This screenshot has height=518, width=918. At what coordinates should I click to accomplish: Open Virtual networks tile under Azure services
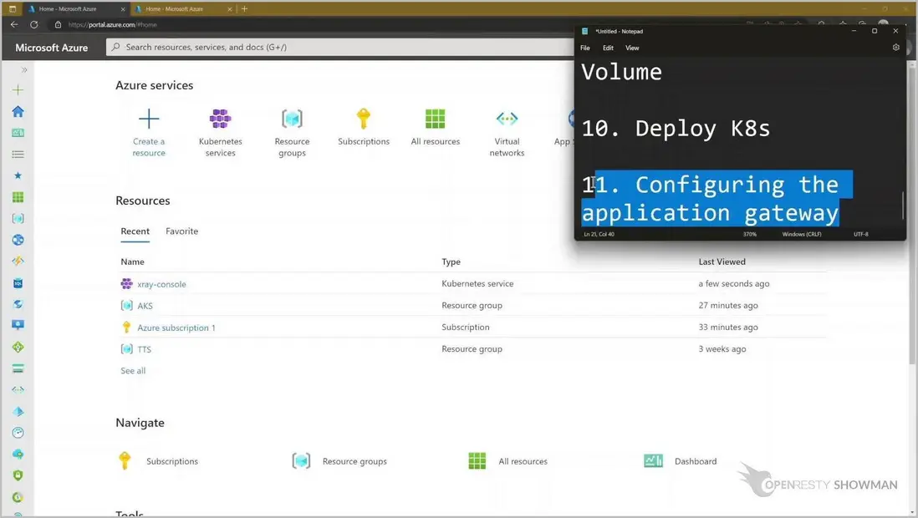pyautogui.click(x=507, y=132)
